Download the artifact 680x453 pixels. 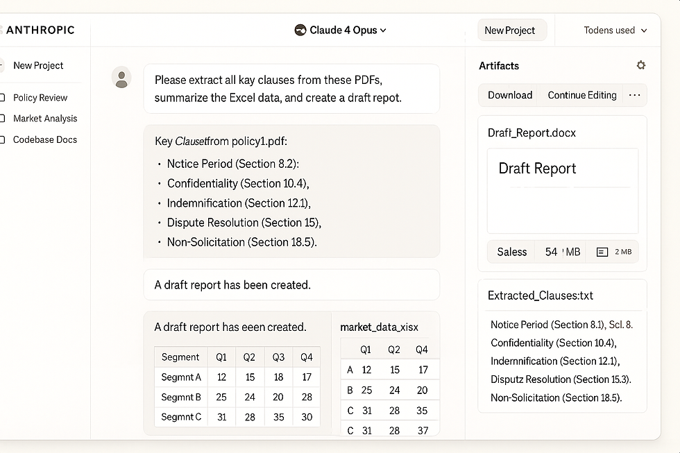click(x=509, y=95)
